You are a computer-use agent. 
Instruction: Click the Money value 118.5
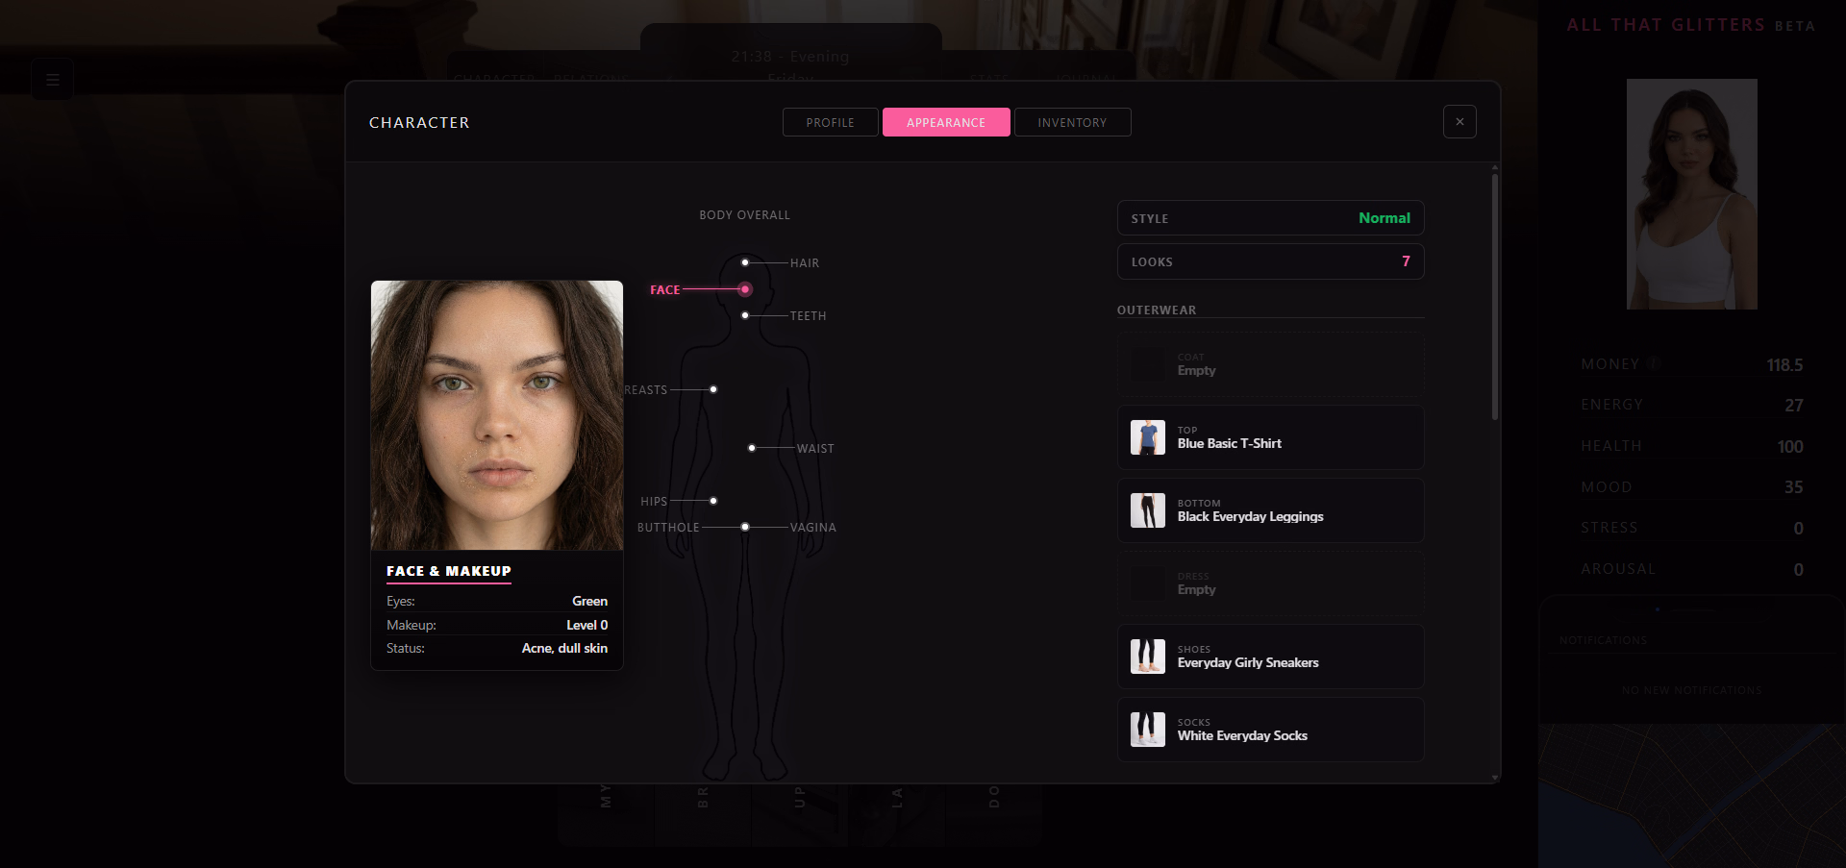1784,365
